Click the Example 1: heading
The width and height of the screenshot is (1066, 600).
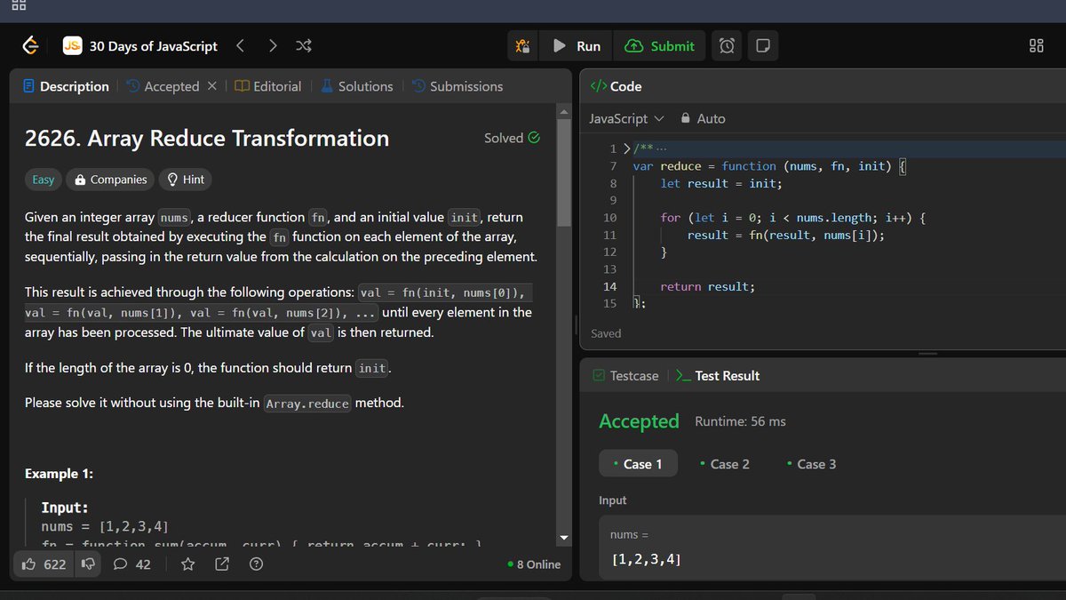(x=59, y=474)
